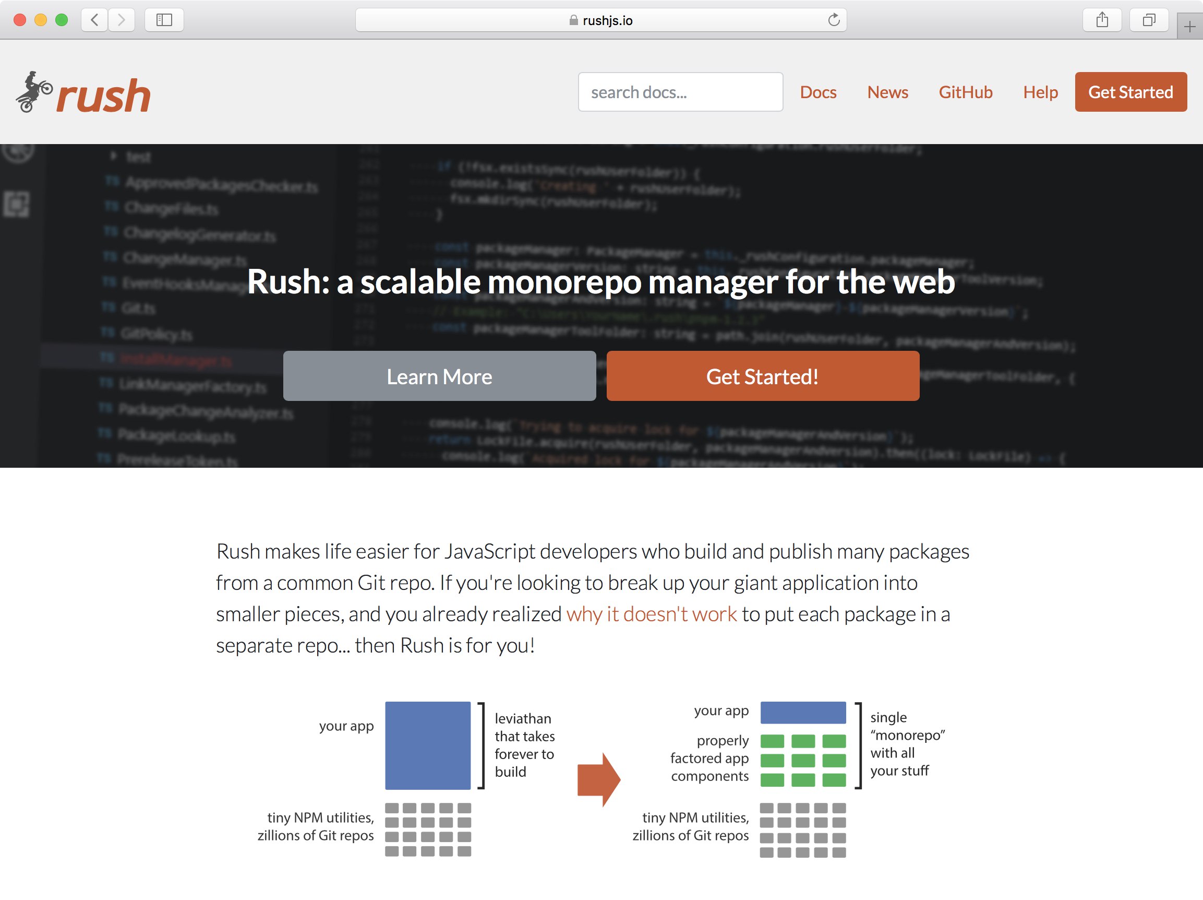This screenshot has height=900, width=1203.
Task: Close the Safari window with the red button
Action: [20, 20]
